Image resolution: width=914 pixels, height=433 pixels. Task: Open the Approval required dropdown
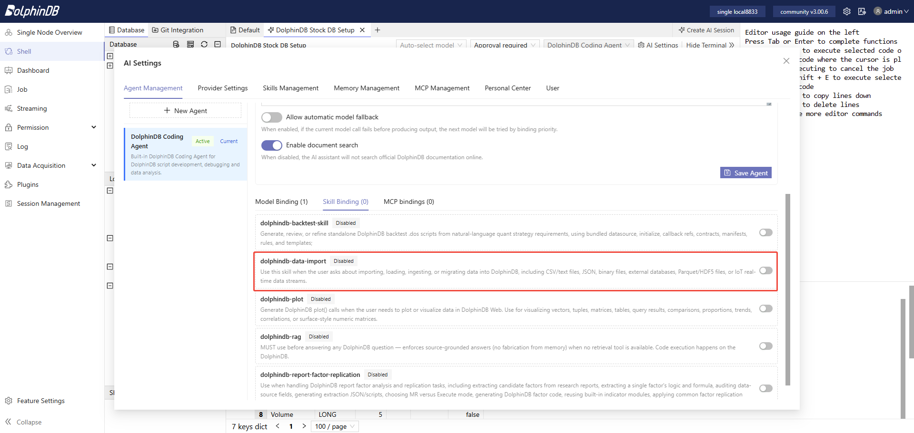click(x=505, y=45)
